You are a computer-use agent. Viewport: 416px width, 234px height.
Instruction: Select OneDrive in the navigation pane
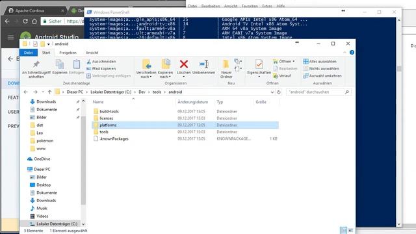click(x=42, y=159)
